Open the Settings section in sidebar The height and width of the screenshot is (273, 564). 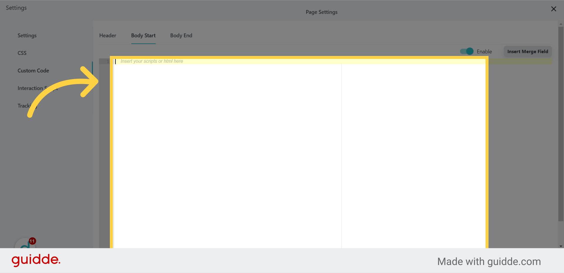27,35
